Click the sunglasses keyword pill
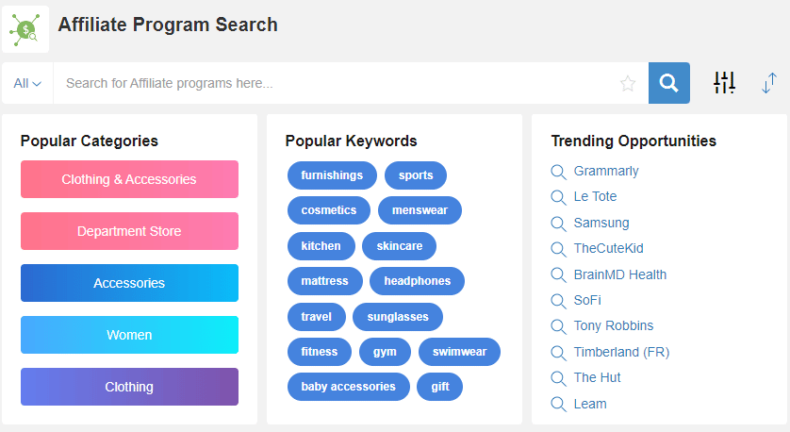The image size is (790, 432). click(x=398, y=317)
